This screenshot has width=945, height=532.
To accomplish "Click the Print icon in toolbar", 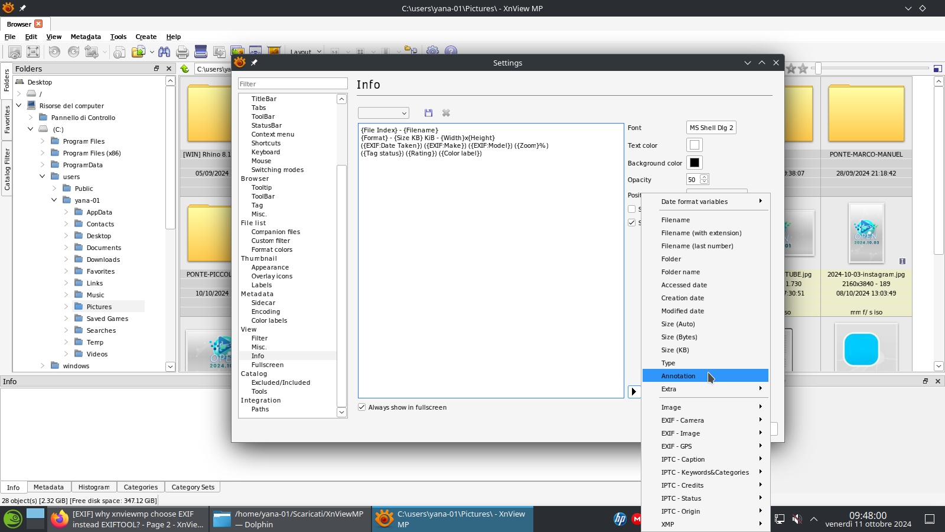I will point(183,52).
